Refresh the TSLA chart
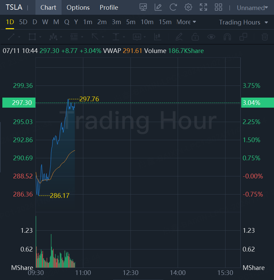The height and width of the screenshot is (280, 274). pos(173,7)
